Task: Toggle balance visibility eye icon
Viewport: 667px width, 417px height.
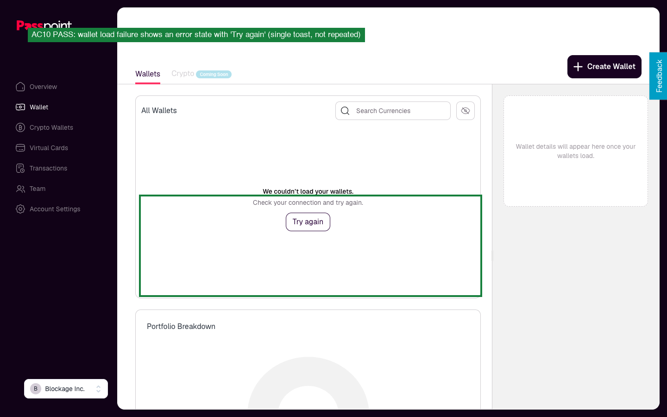Action: pyautogui.click(x=466, y=111)
